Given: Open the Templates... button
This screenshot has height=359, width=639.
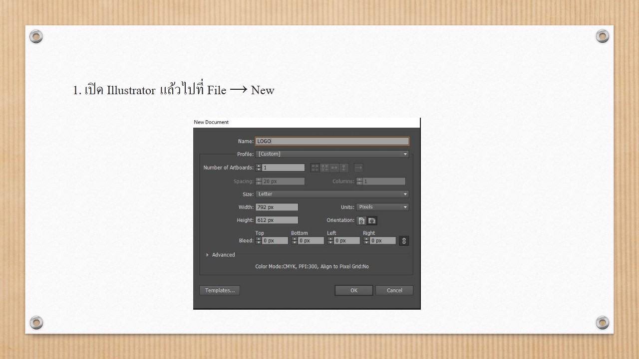Looking at the screenshot, I should point(220,290).
